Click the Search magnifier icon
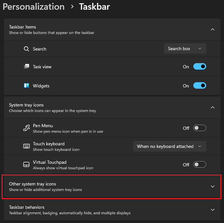This screenshot has height=223, width=224. pos(27,49)
